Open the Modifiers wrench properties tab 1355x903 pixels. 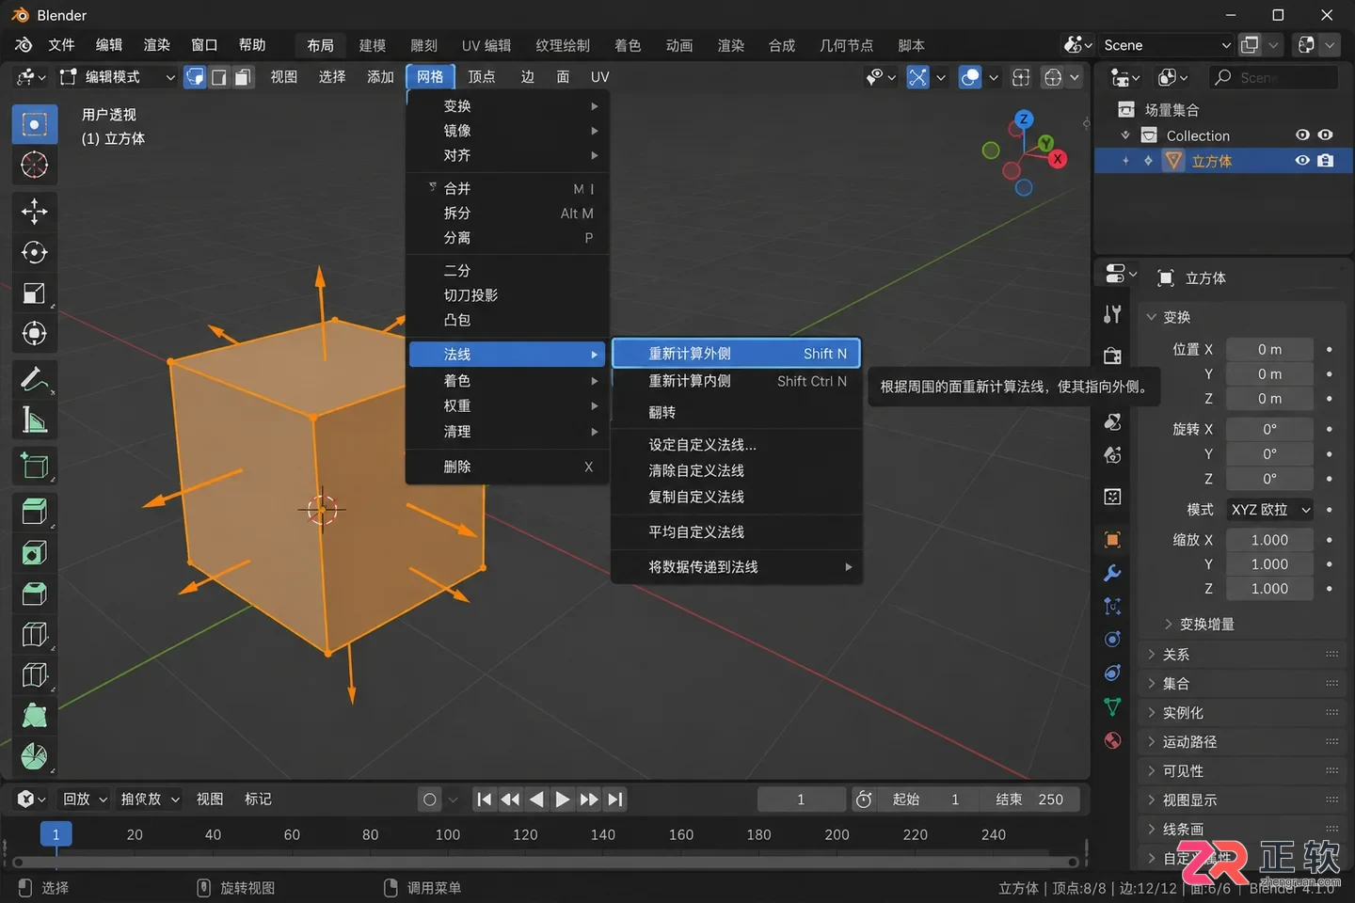click(1112, 573)
